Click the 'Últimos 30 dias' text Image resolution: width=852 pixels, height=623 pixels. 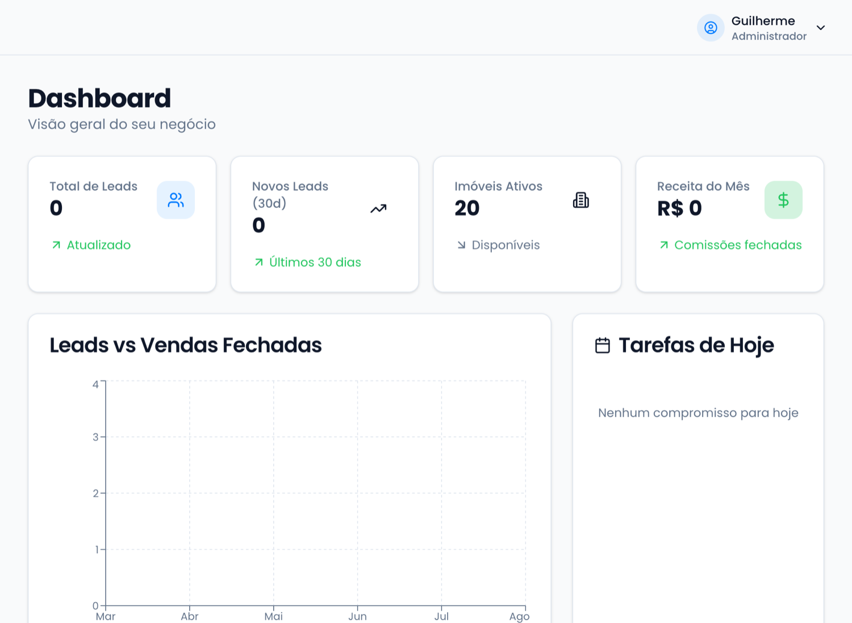point(315,262)
